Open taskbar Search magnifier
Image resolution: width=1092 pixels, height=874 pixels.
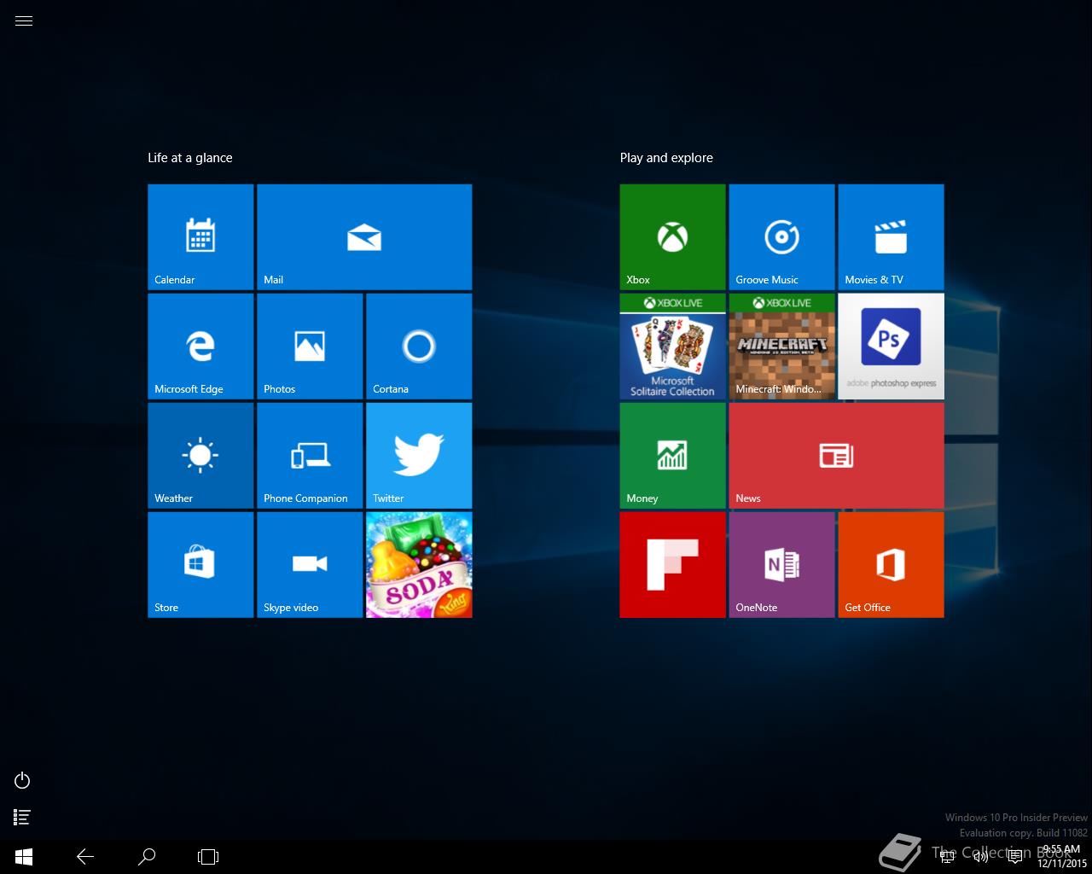pyautogui.click(x=147, y=857)
